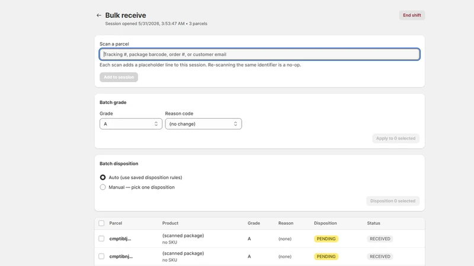Open the Grade dropdown showing A
Image resolution: width=474 pixels, height=266 pixels.
[131, 124]
